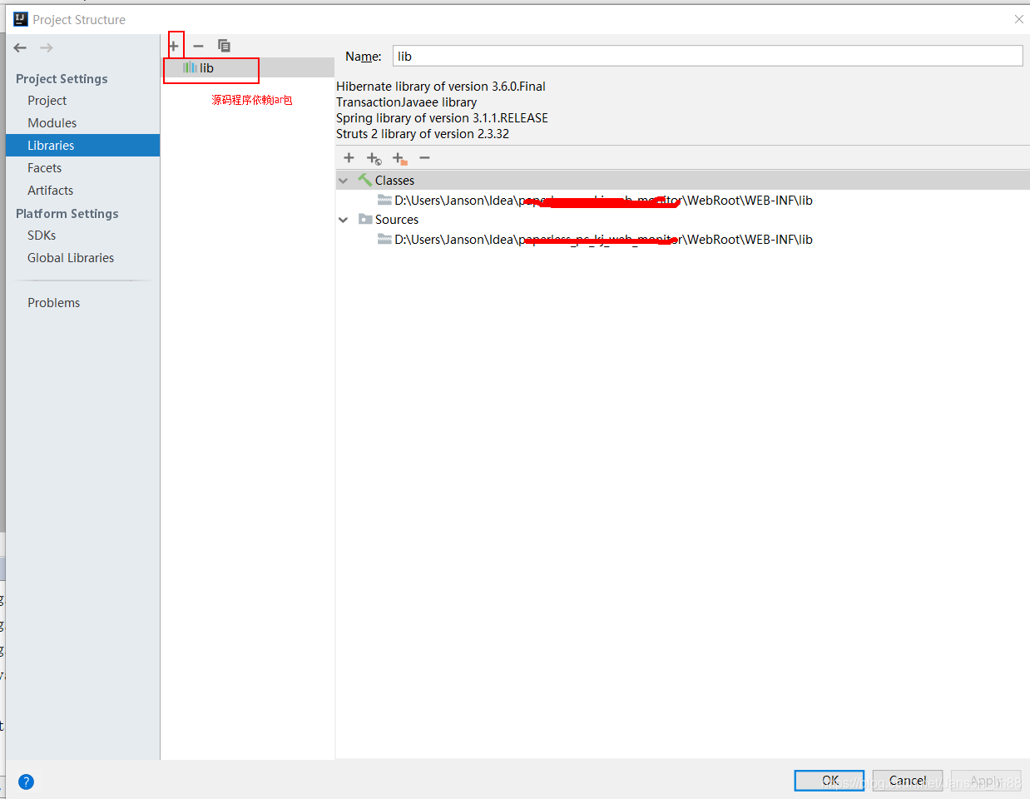The width and height of the screenshot is (1030, 799).
Task: Select the Sources tree row
Action: pos(682,220)
